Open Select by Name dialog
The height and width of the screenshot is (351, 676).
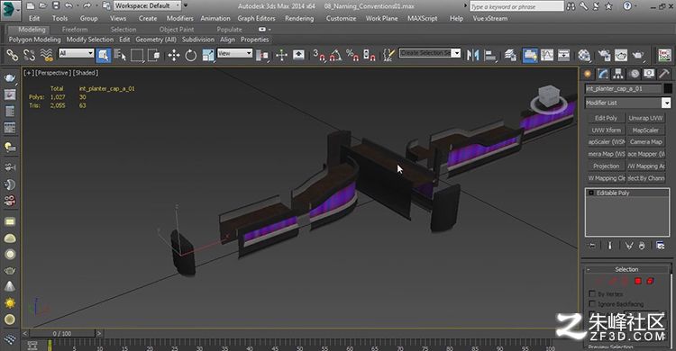pyautogui.click(x=120, y=55)
